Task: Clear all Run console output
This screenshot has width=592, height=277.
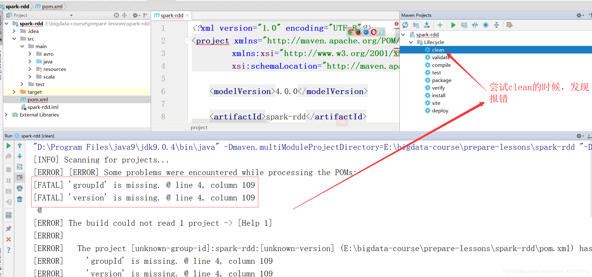Action: click(x=20, y=199)
